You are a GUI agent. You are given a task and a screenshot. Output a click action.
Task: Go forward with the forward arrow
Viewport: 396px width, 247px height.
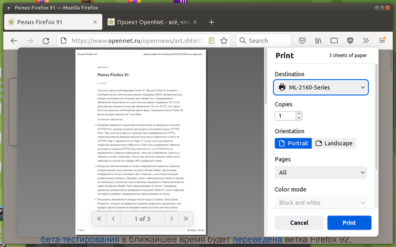click(30, 41)
